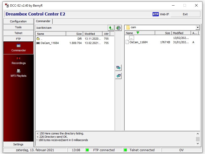Image resolution: width=205 pixels, height=154 pixels.
Task: Click the refresh remote directory icon
Action: 118,28
